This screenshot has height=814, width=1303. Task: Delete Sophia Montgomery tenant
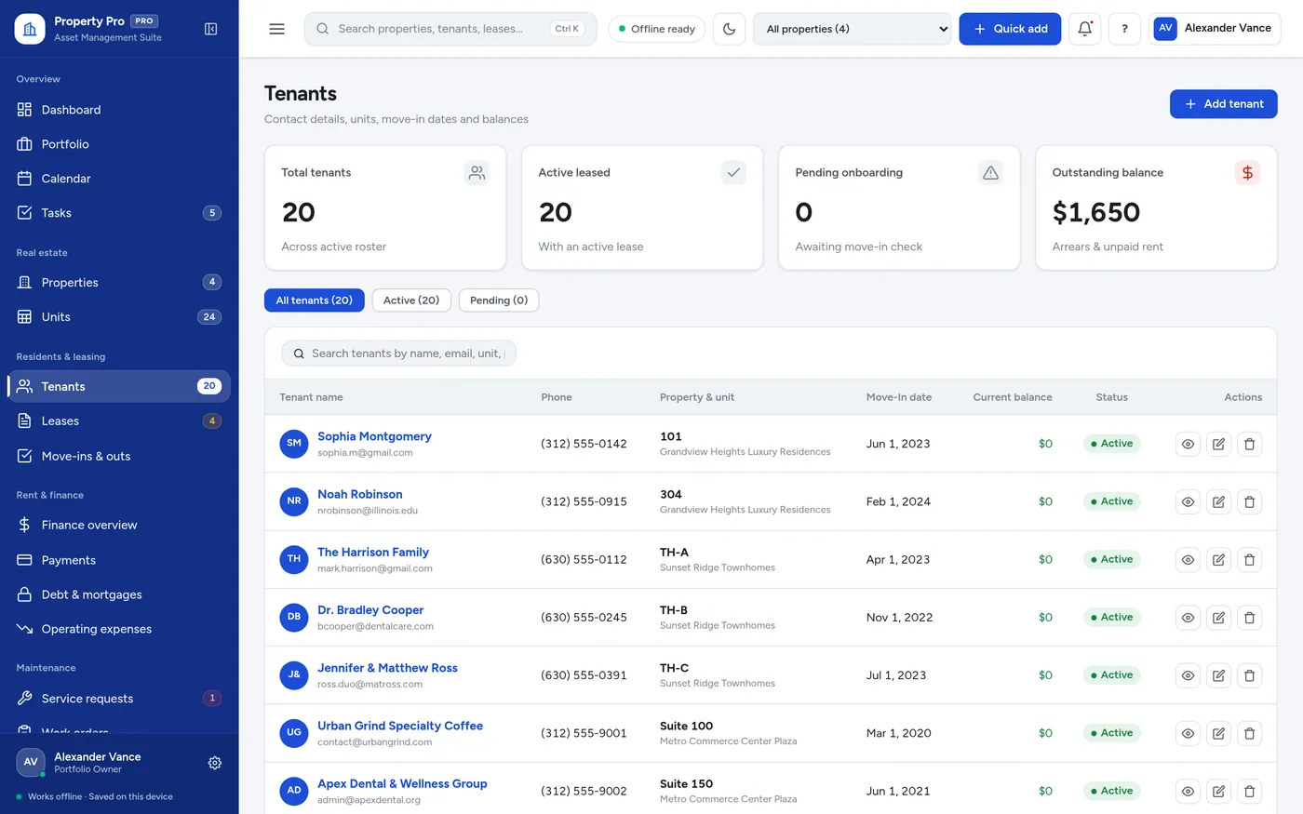[1250, 444]
